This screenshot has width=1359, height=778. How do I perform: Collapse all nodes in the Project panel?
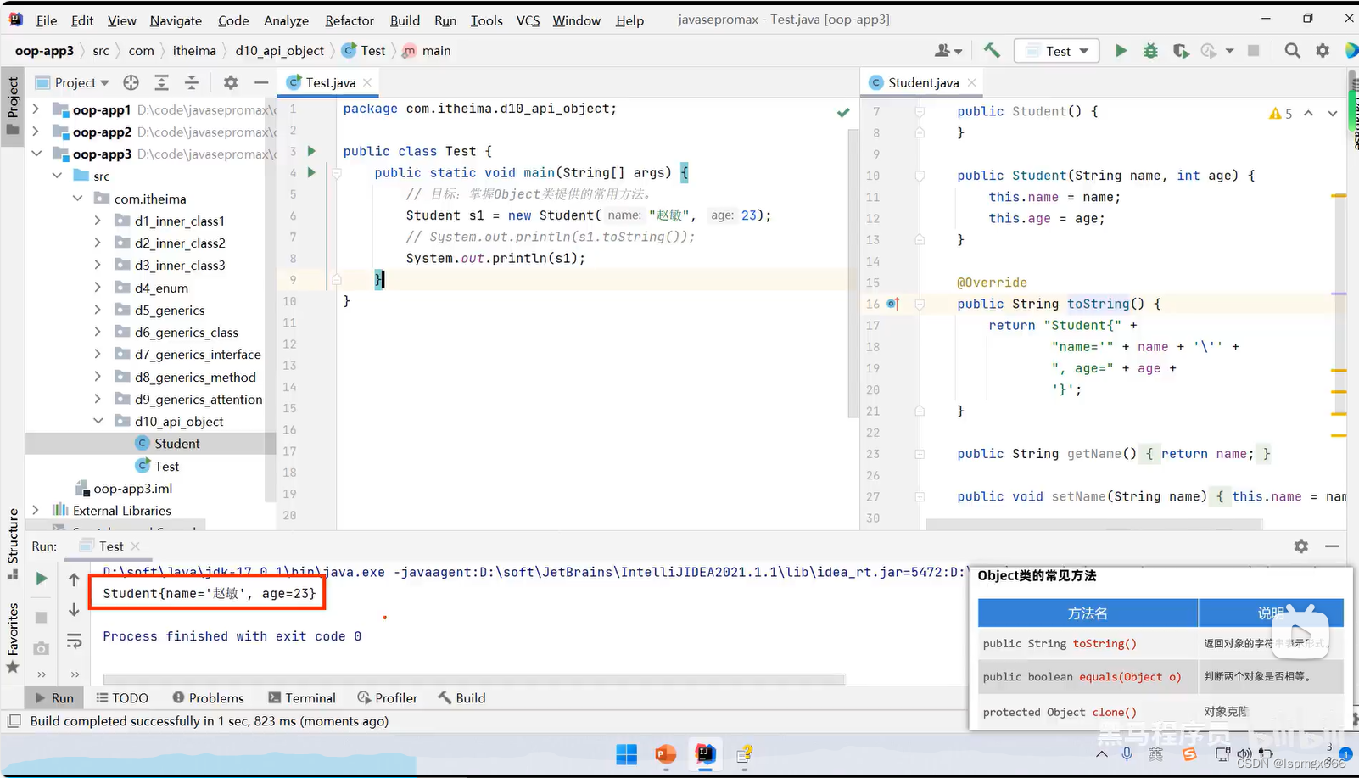pyautogui.click(x=192, y=82)
